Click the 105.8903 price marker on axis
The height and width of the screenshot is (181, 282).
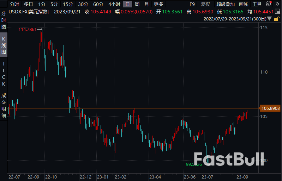coord(271,108)
